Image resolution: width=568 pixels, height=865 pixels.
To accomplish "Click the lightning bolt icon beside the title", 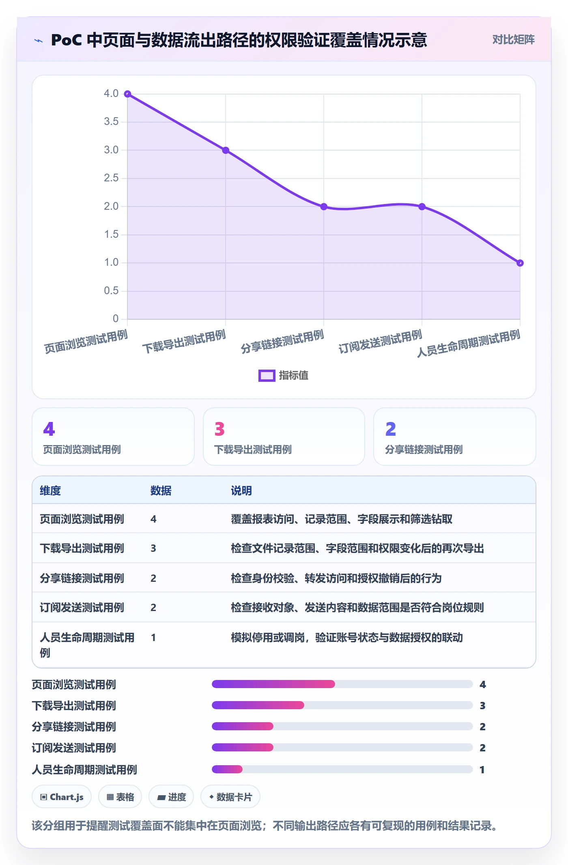I will point(39,41).
